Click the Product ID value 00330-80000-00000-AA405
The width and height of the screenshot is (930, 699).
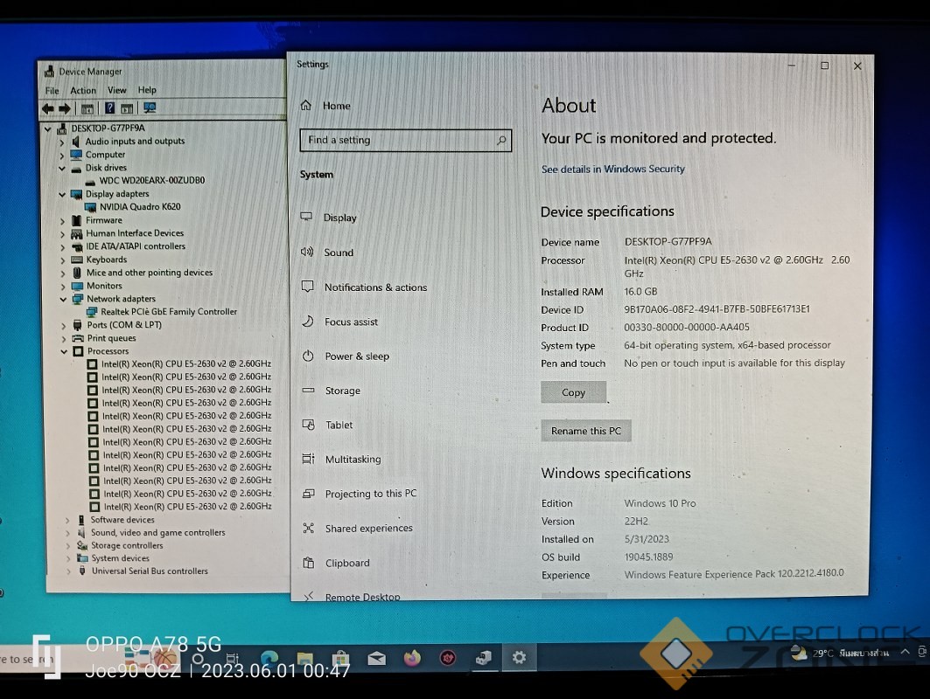[x=686, y=327]
